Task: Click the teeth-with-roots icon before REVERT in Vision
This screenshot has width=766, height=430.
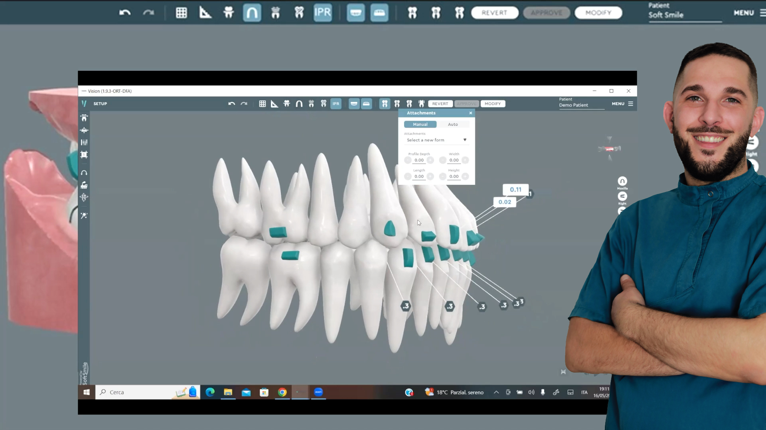Action: pos(421,104)
